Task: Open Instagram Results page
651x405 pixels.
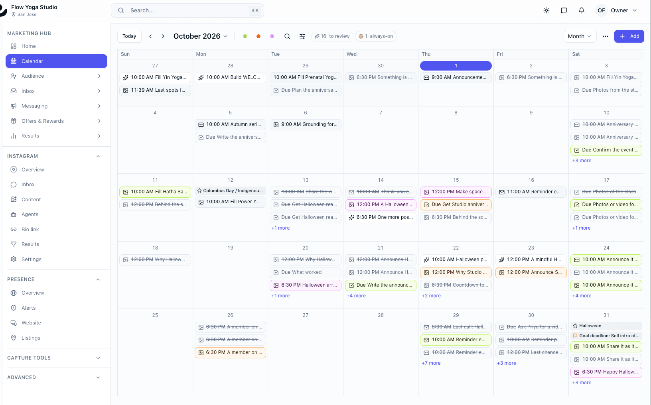Action: [56, 244]
